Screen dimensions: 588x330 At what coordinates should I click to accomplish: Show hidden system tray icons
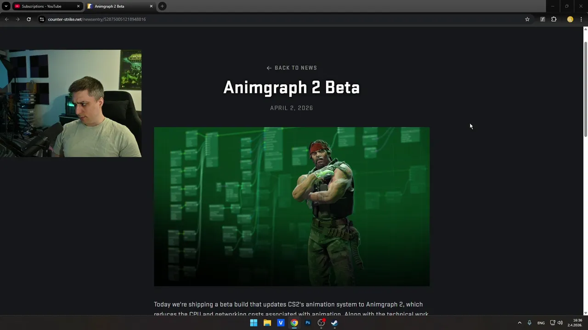[520, 323]
